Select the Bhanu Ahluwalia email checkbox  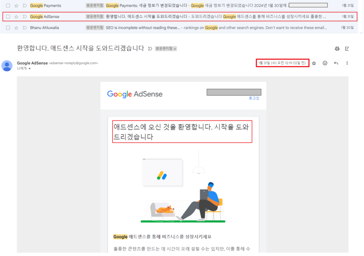click(x=8, y=28)
